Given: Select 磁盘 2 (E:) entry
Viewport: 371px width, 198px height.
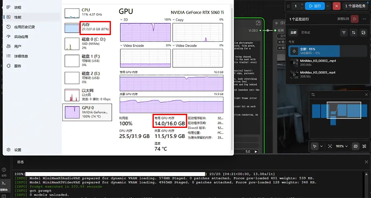Looking at the screenshot, I should tap(87, 78).
